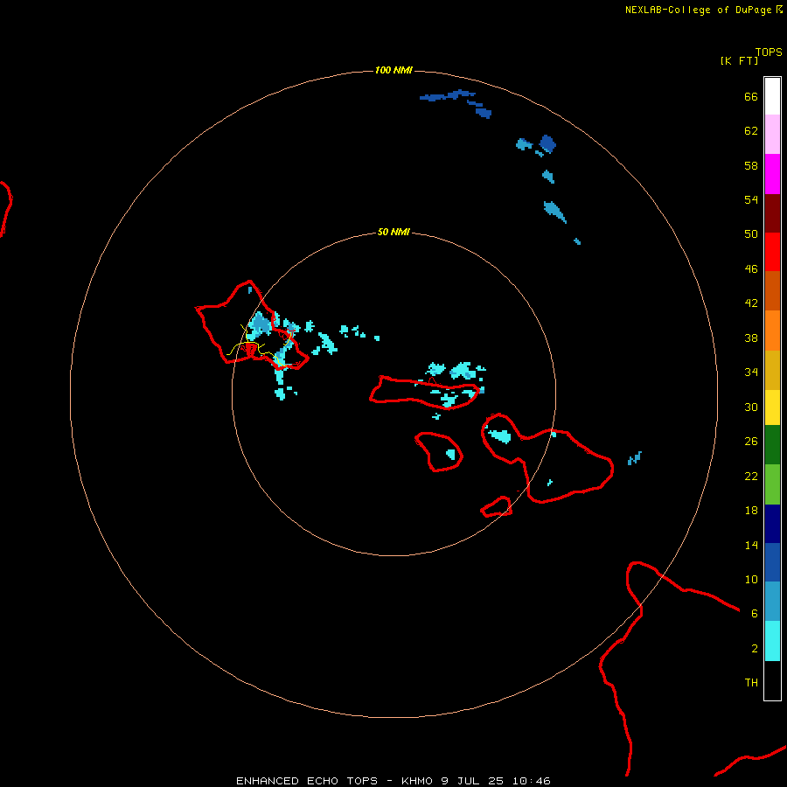
Task: Click the legend value 58
Action: [x=751, y=165]
